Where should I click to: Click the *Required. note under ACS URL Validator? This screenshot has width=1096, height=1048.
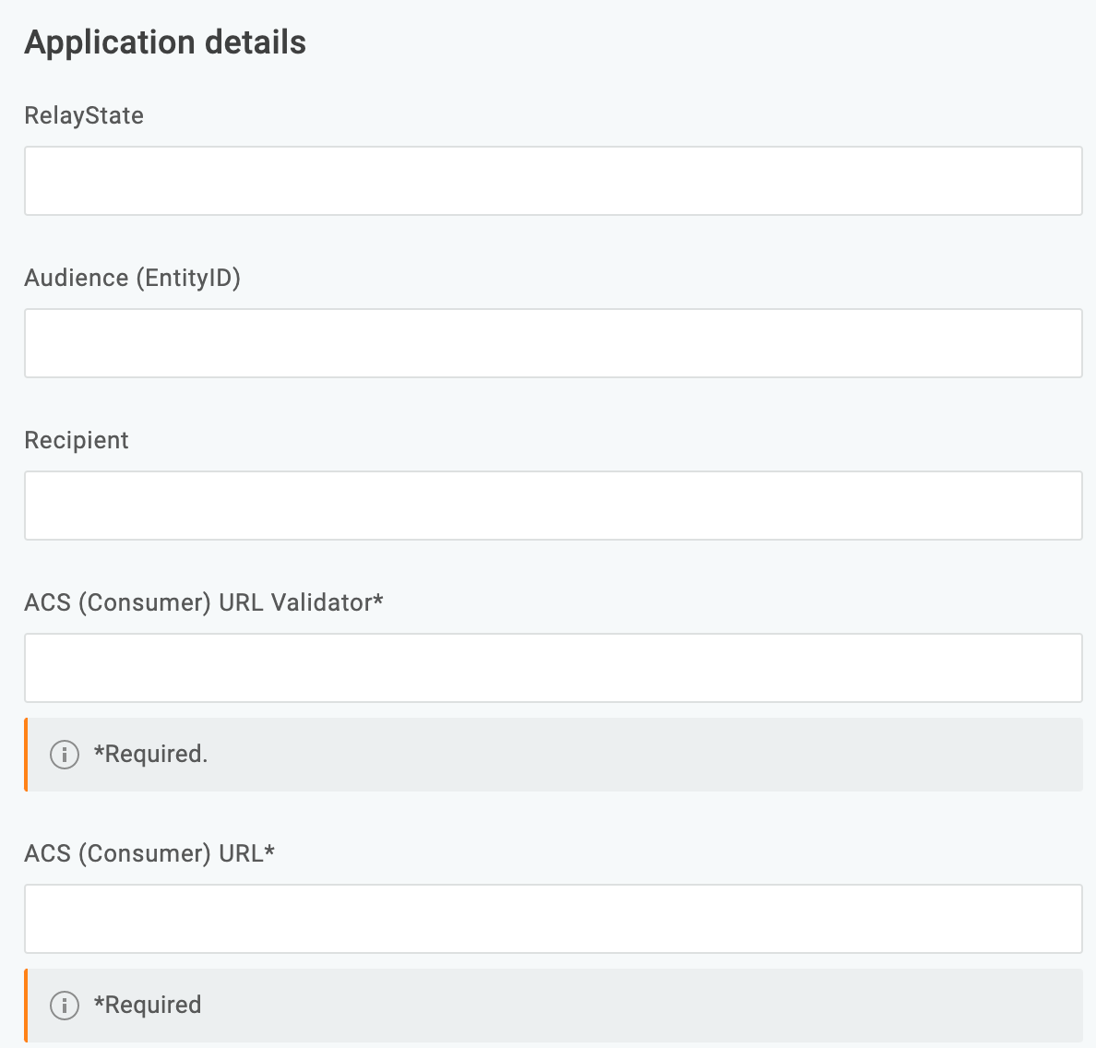149,754
